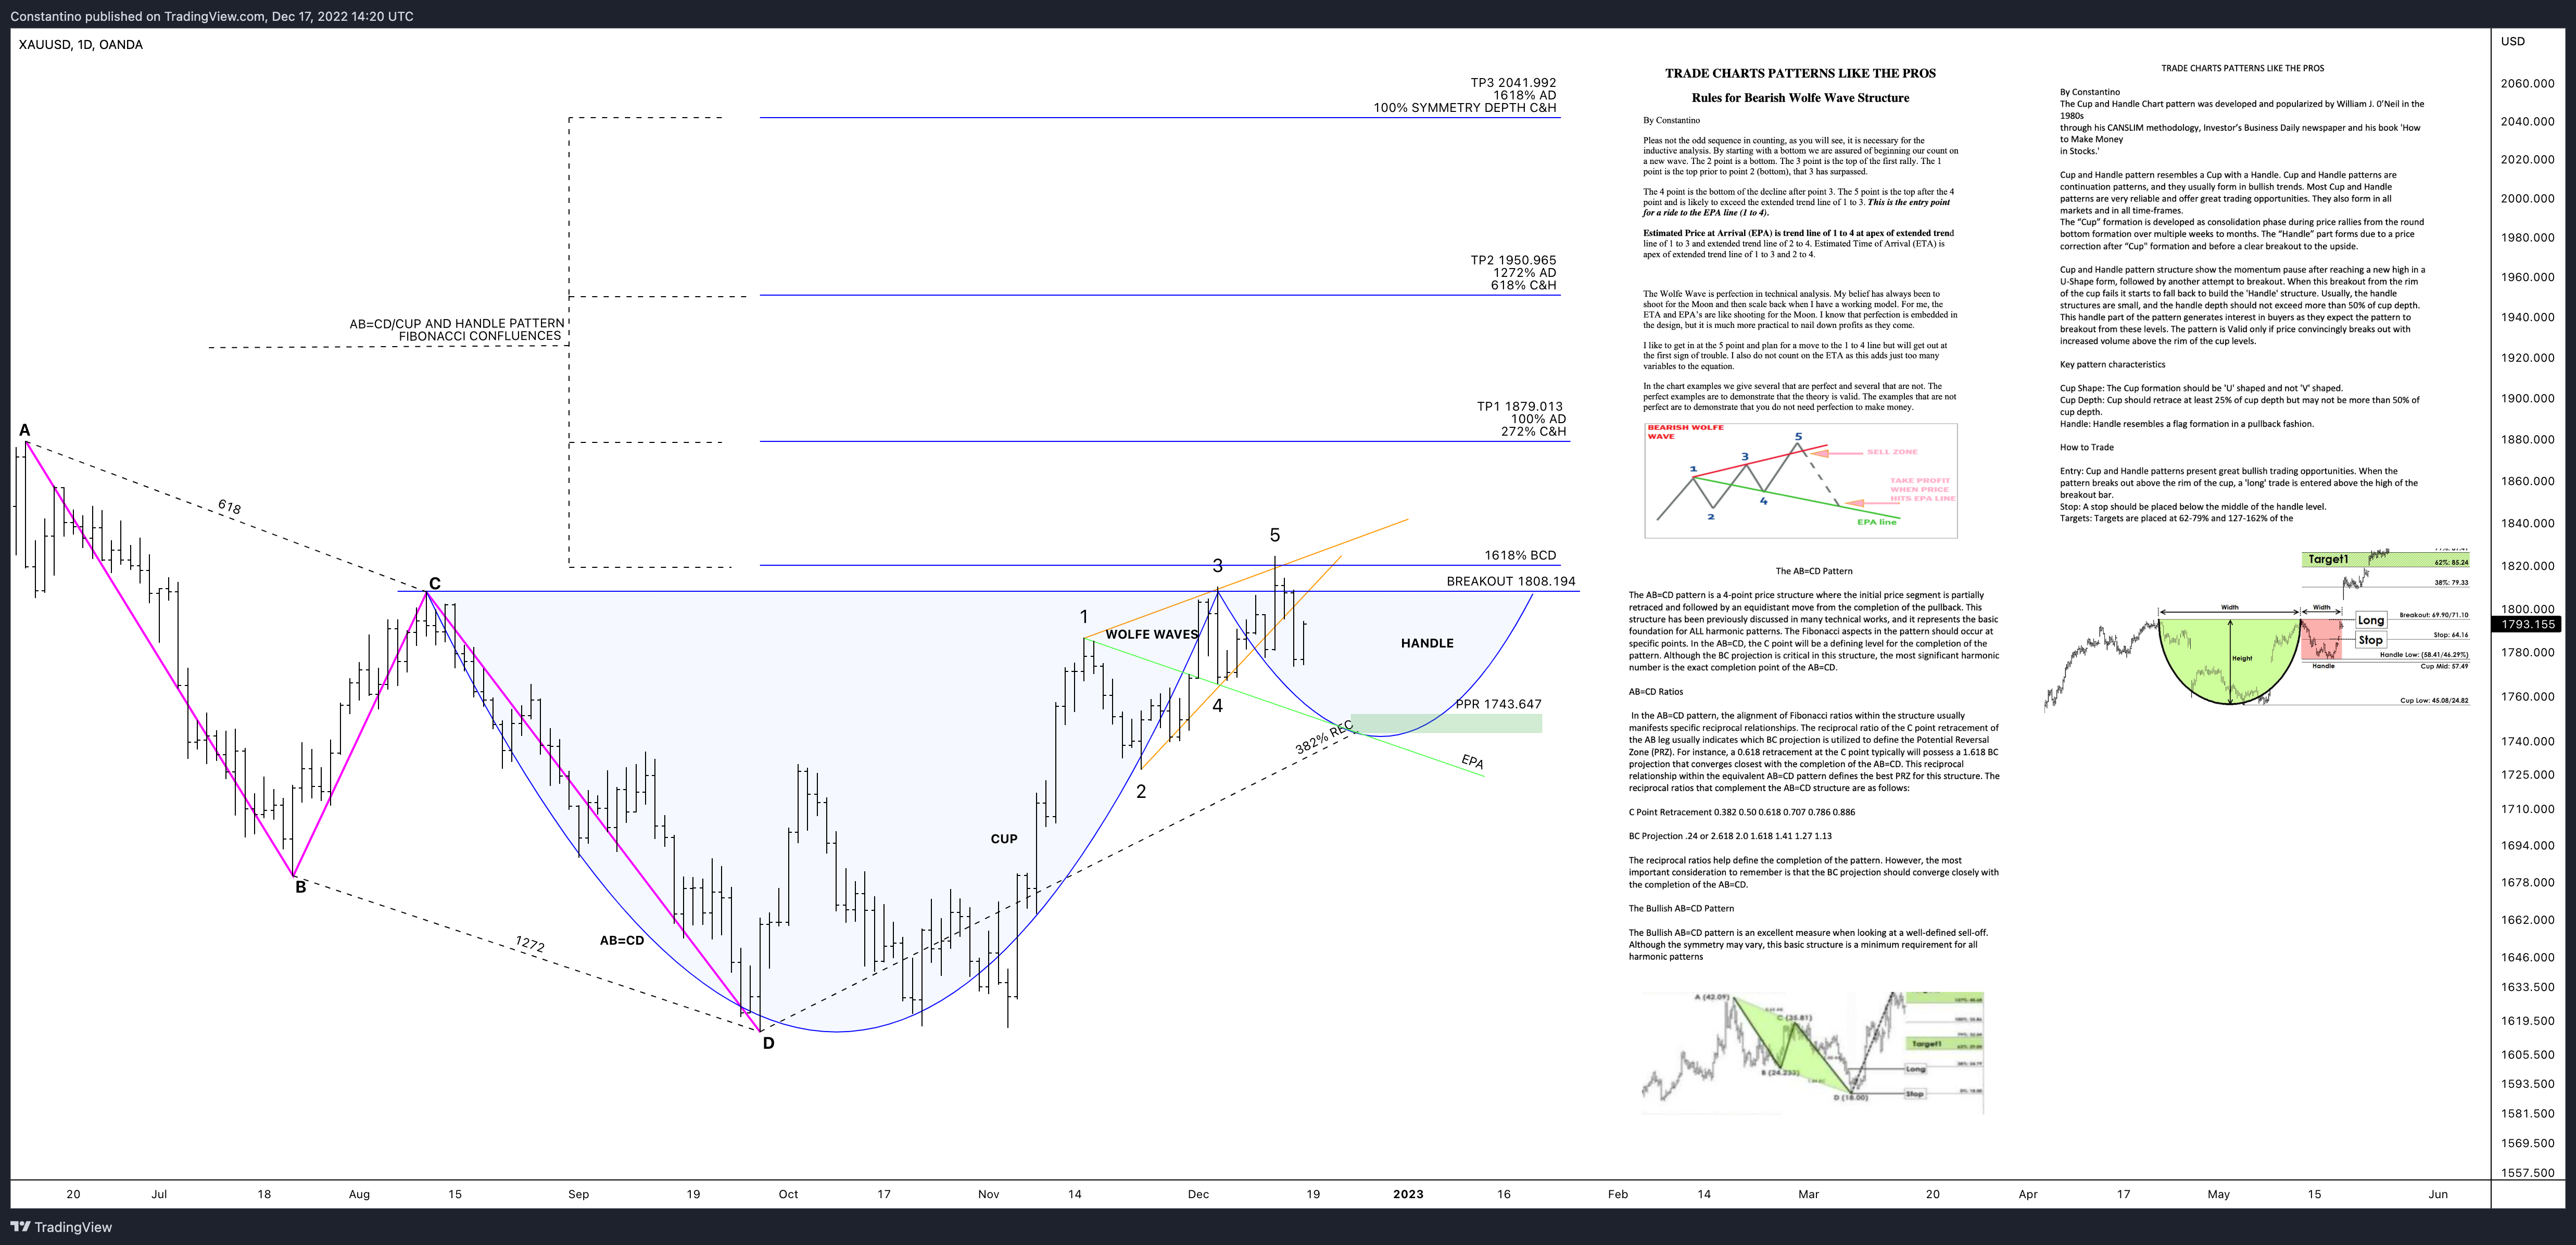Click the 1272 ratio label on B-D line

[x=529, y=943]
